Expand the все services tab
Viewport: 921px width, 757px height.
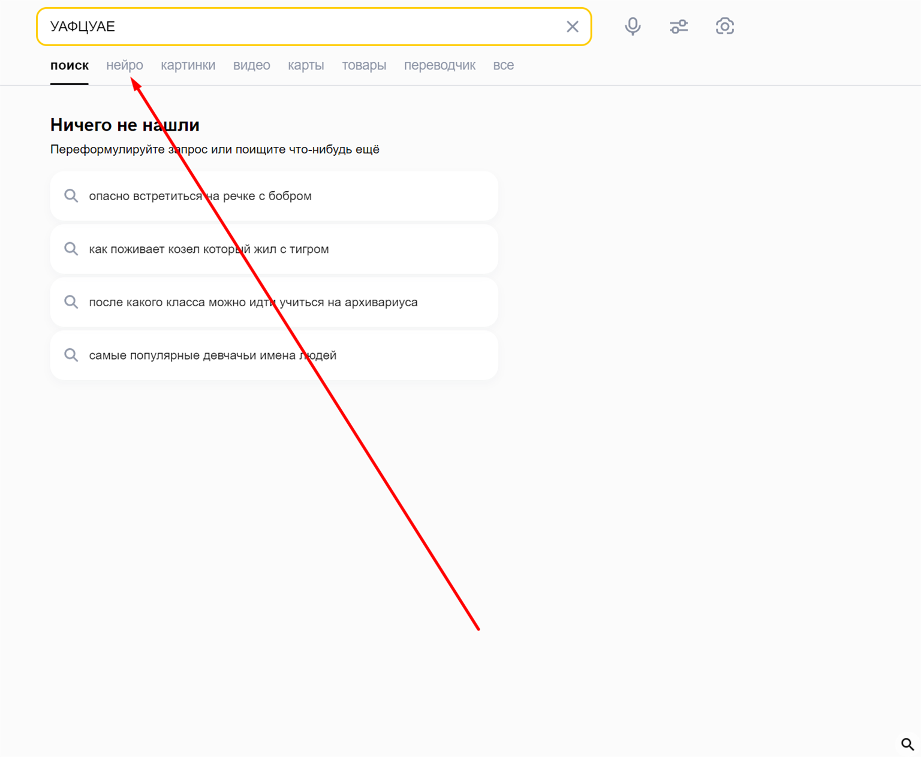[503, 65]
